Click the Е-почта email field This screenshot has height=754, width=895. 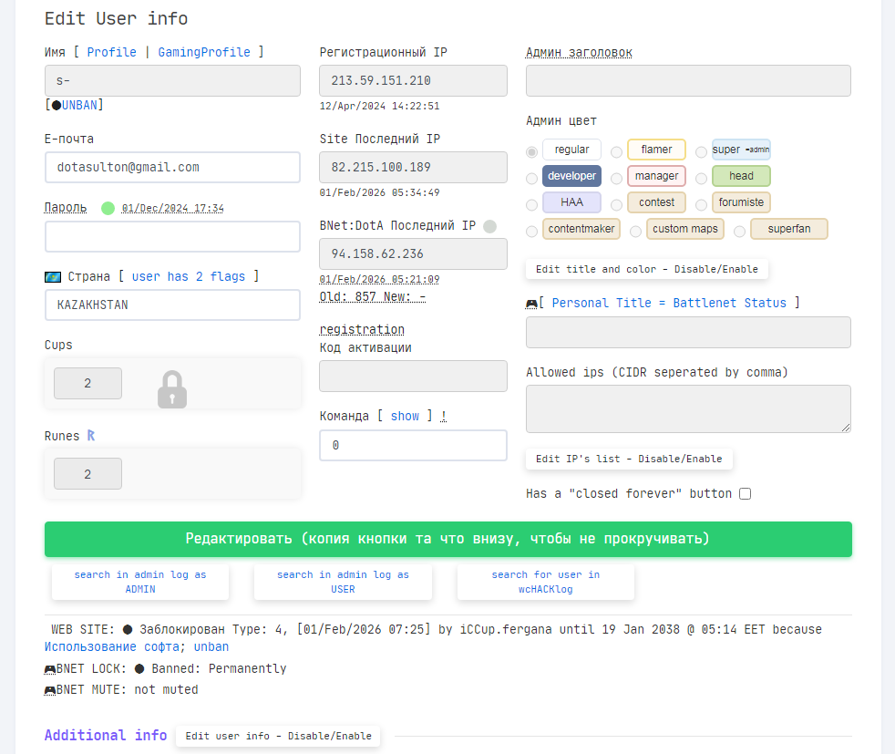coord(172,167)
